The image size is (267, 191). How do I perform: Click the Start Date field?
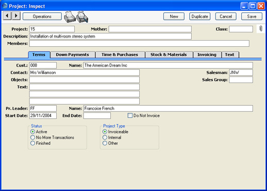point(43,116)
